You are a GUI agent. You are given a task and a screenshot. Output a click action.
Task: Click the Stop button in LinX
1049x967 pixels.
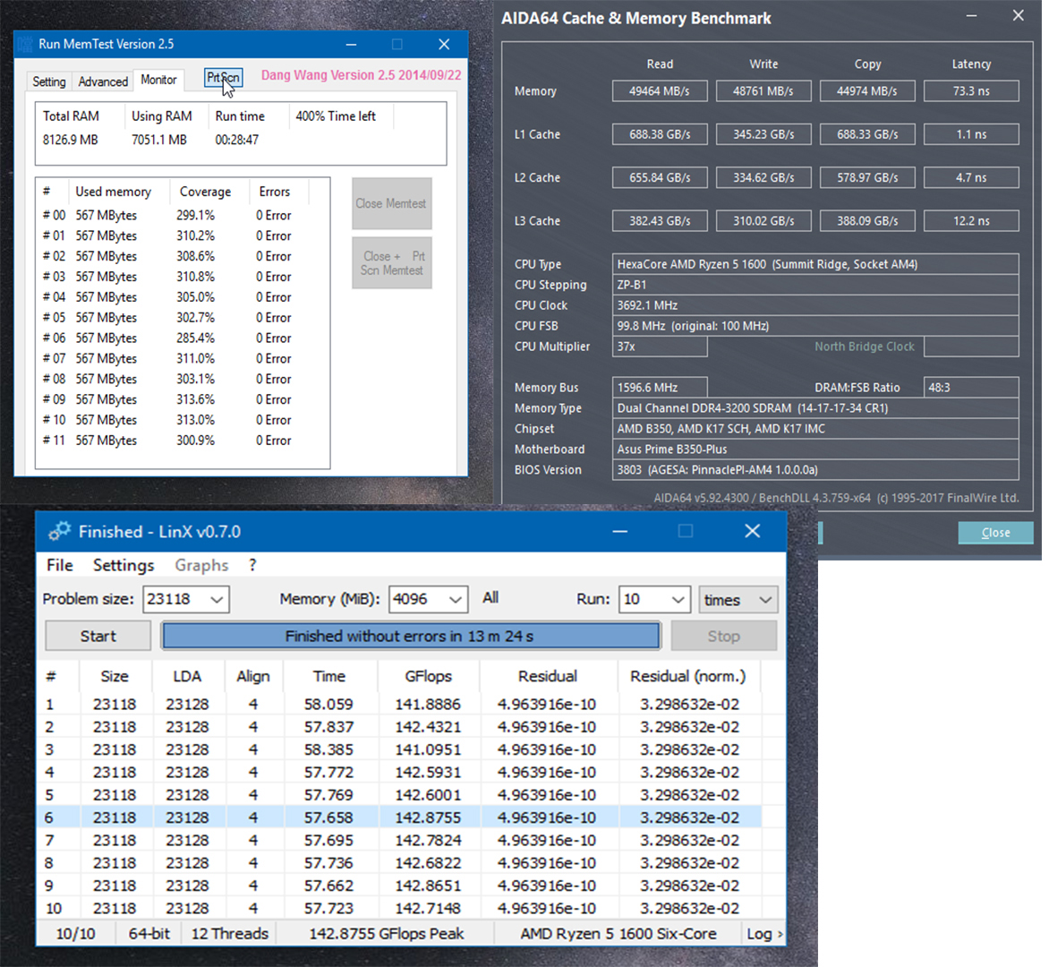[724, 636]
